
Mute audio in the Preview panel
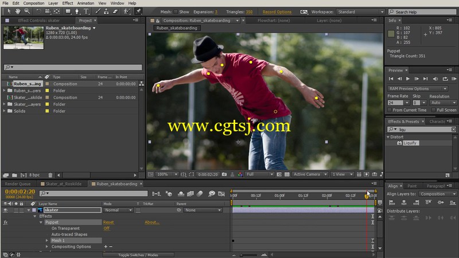click(x=435, y=79)
